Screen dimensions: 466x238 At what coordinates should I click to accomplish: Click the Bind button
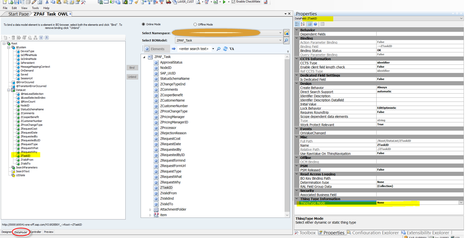coord(132,68)
